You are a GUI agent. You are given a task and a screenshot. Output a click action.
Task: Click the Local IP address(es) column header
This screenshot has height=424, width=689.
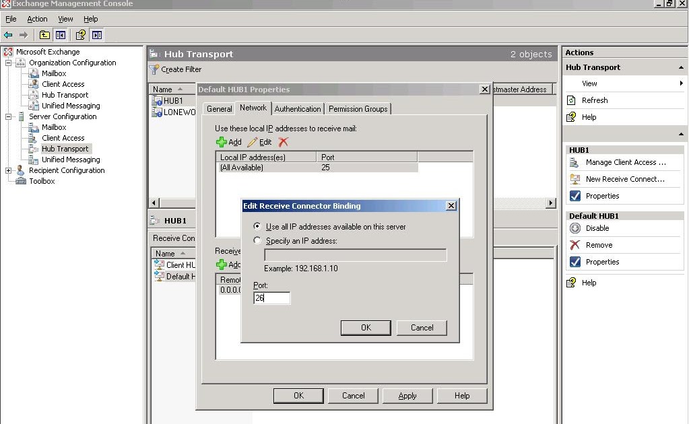coord(266,157)
